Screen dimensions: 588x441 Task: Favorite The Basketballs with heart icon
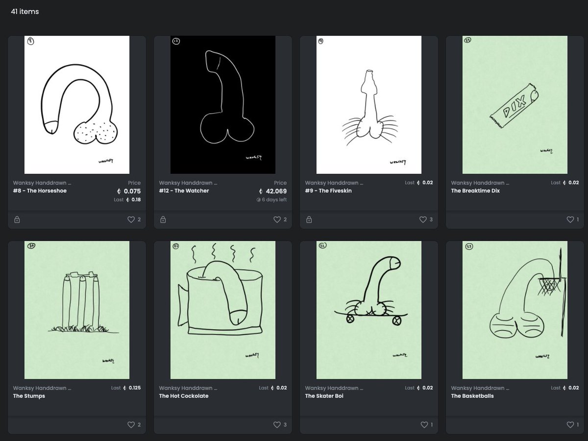coord(570,425)
